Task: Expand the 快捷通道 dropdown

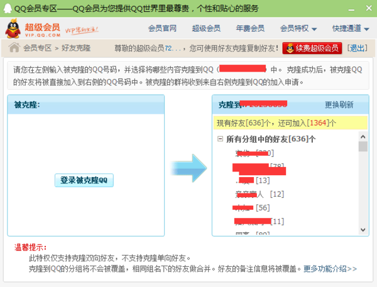Action: point(351,28)
